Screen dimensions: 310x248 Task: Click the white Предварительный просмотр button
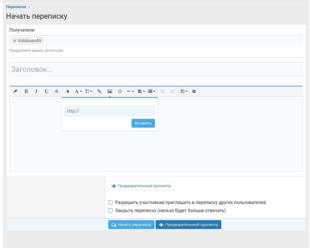click(x=141, y=186)
